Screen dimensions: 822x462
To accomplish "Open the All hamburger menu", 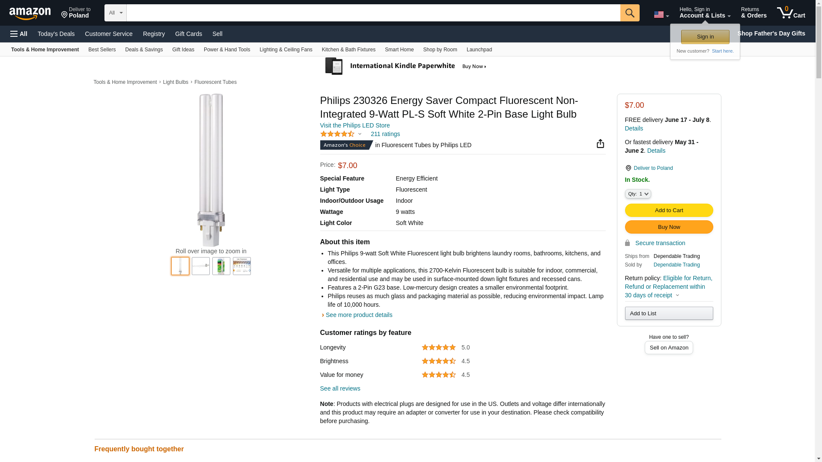I will [19, 34].
